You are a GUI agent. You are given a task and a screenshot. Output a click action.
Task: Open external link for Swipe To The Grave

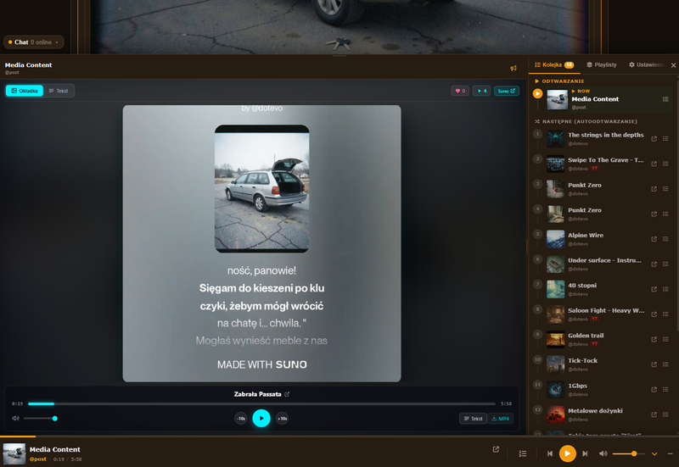[654, 164]
